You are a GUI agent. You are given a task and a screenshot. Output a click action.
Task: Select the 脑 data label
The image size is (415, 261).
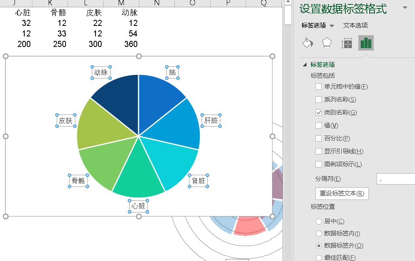(x=172, y=72)
